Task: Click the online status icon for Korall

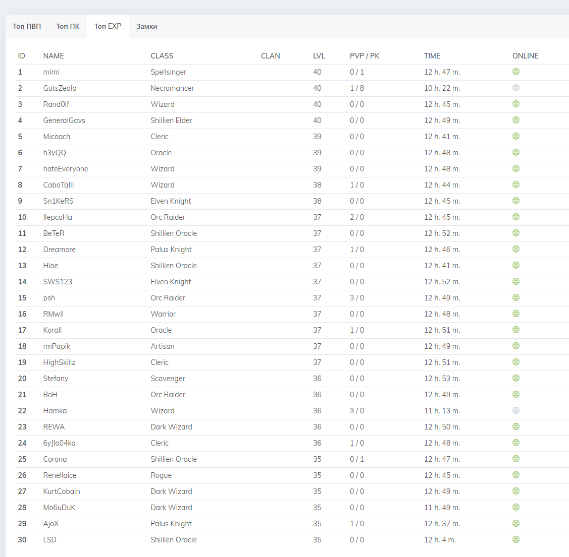Action: tap(515, 330)
